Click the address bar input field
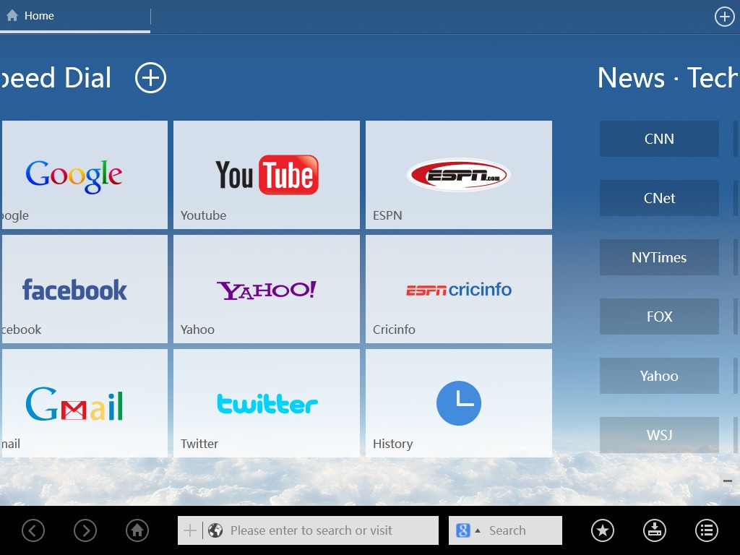The height and width of the screenshot is (555, 740). click(x=308, y=530)
